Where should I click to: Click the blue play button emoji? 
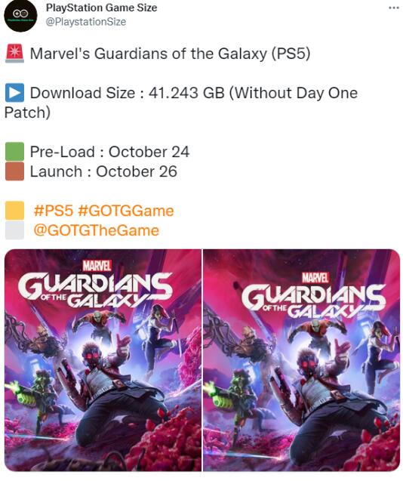click(x=14, y=93)
